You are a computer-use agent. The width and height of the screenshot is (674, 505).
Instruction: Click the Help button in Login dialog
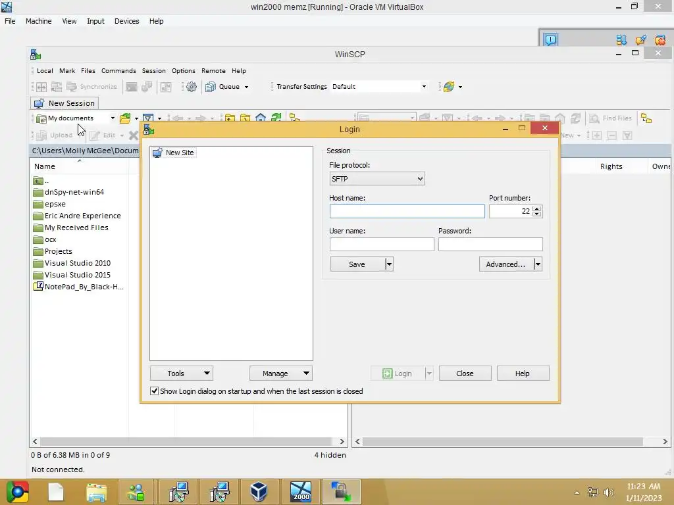(522, 373)
